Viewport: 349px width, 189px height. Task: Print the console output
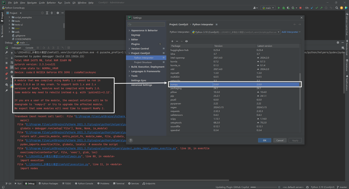point(12,72)
